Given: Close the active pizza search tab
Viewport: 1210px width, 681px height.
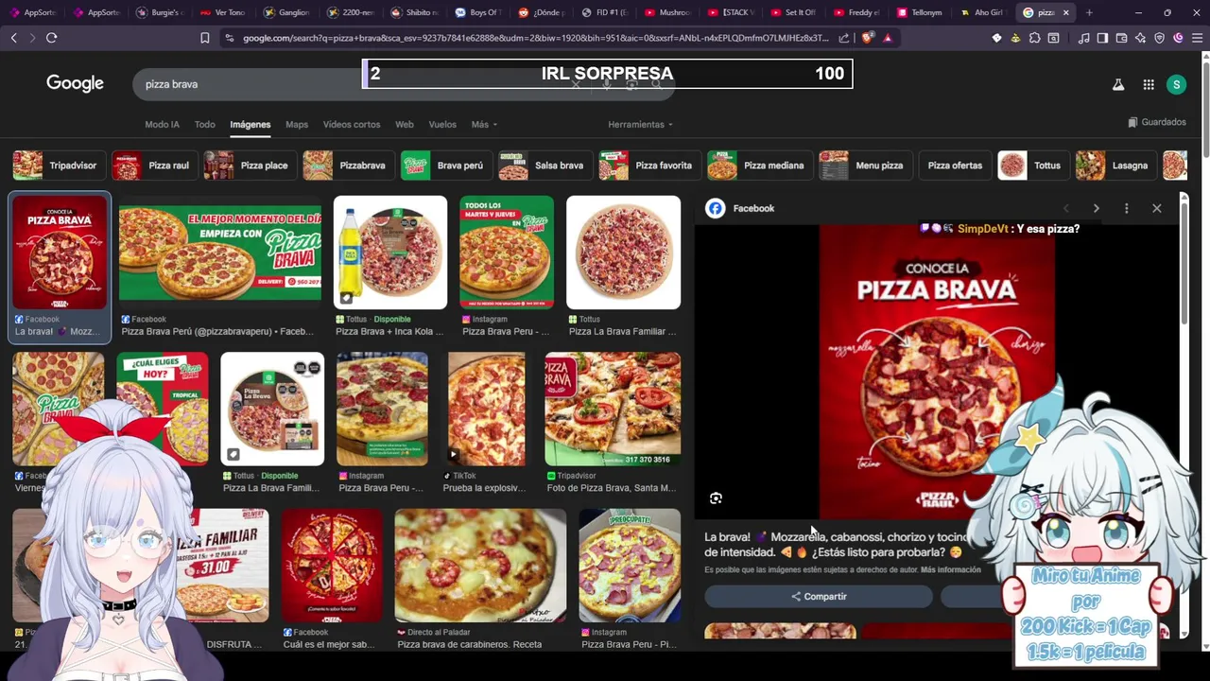Looking at the screenshot, I should click(x=1065, y=12).
